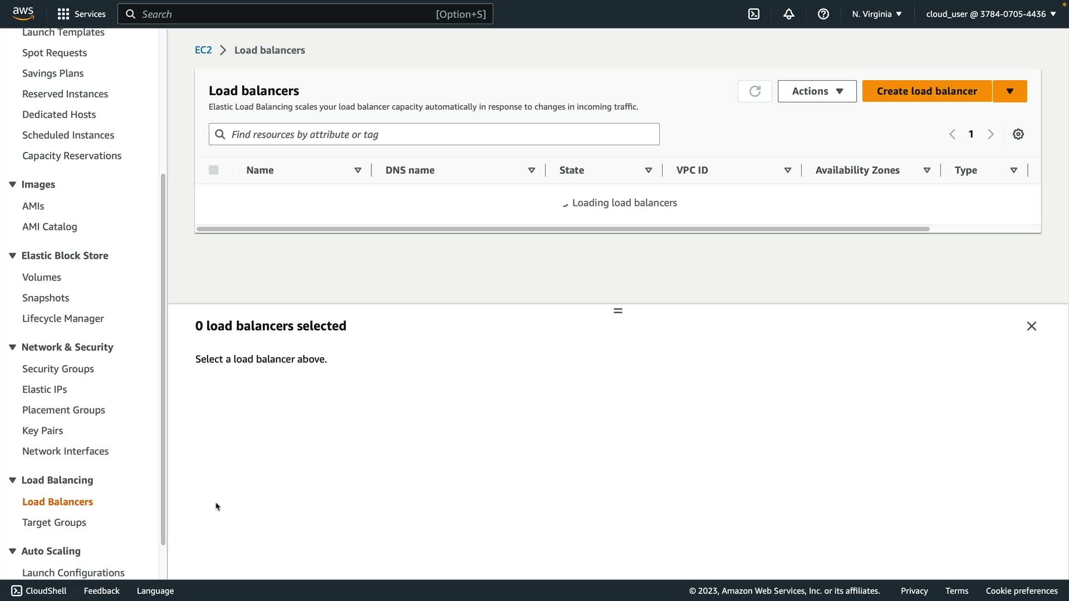This screenshot has height=601, width=1069.
Task: Expand the Create load balancer arrow dropdown
Action: tap(1009, 91)
